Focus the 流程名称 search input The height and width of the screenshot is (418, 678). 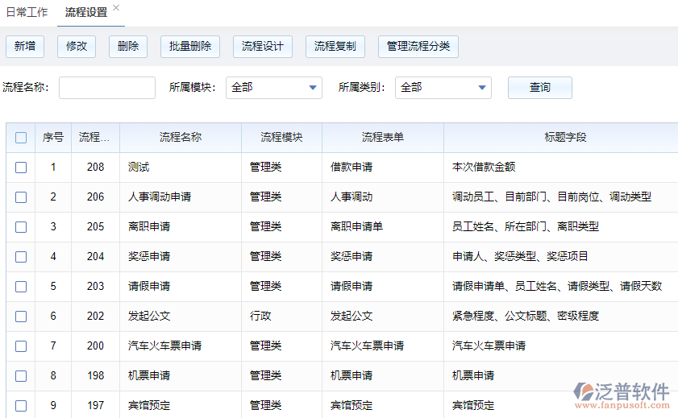click(106, 88)
